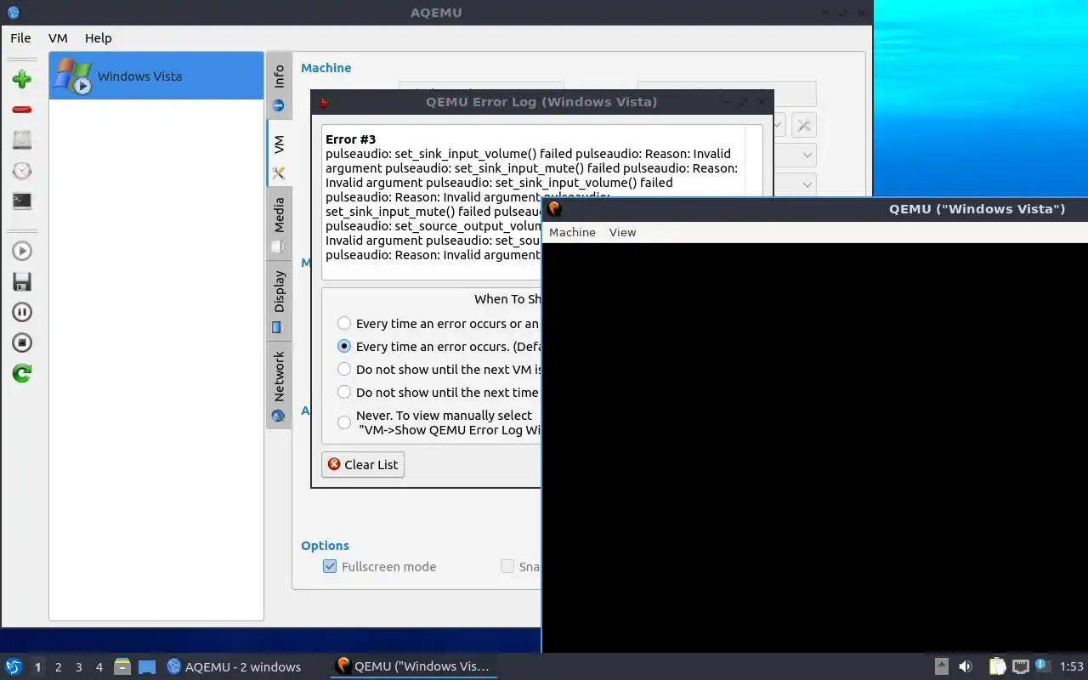Click the wrench tools button in Machine section
Image resolution: width=1088 pixels, height=680 pixels.
pyautogui.click(x=804, y=126)
